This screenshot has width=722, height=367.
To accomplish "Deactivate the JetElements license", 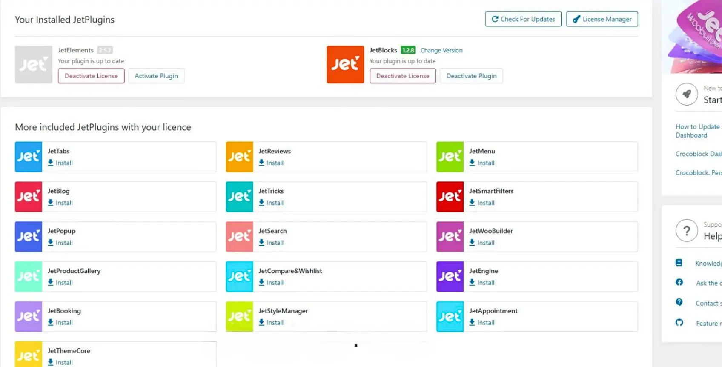I will 91,76.
